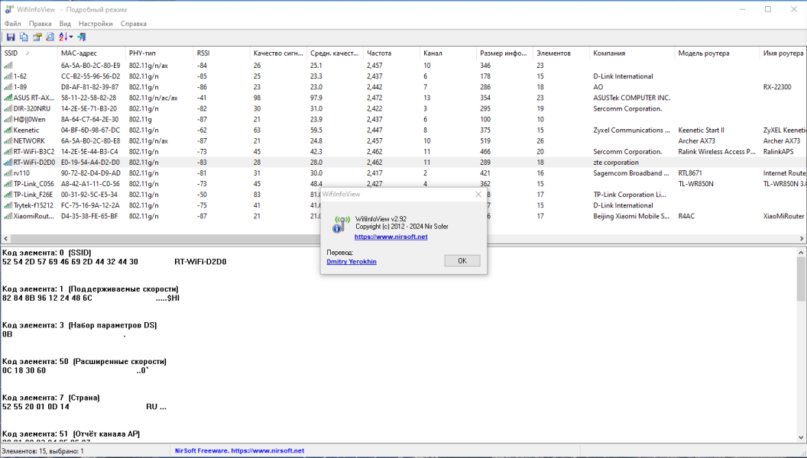Select MAC address FC-75-16-9A-12-2A cell
Screen dimensions: 807x458
90,205
